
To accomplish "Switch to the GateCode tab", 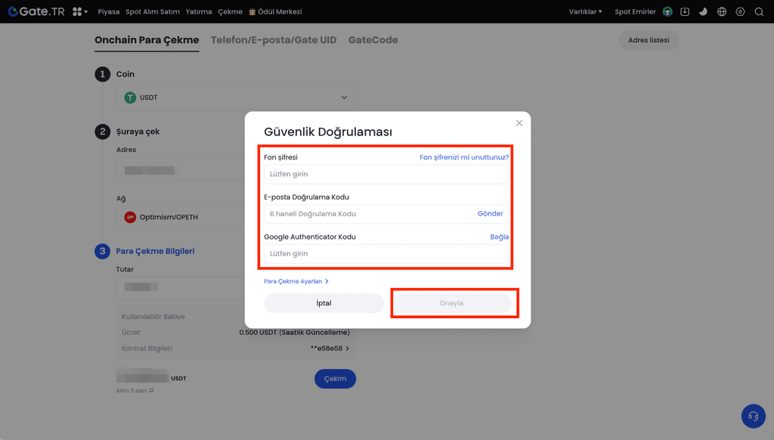I will (373, 40).
